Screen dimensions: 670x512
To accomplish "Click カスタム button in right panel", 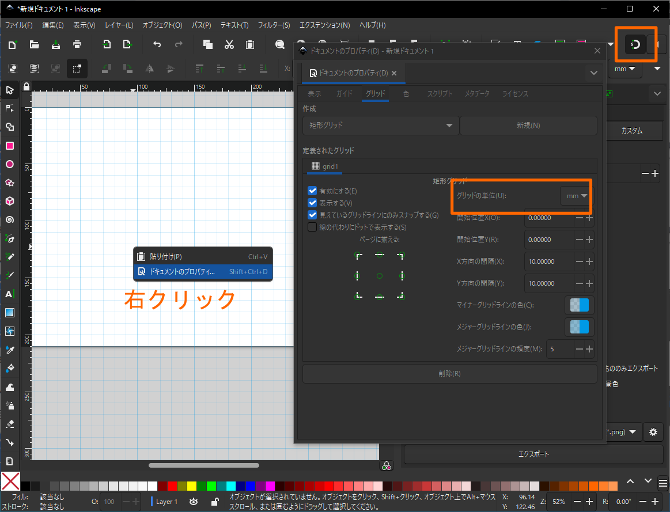I will tap(631, 131).
